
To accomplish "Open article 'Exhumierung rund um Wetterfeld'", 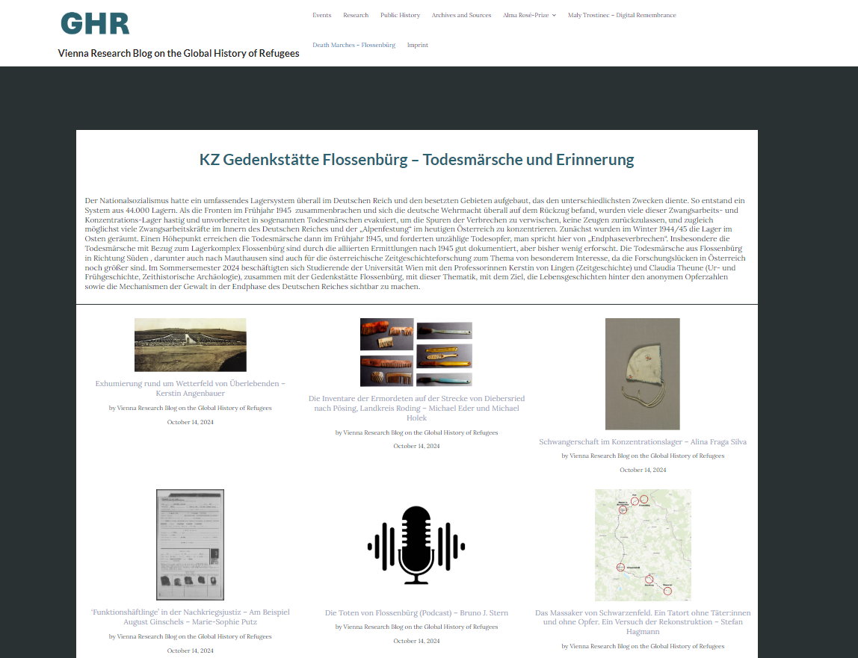I will (x=191, y=388).
